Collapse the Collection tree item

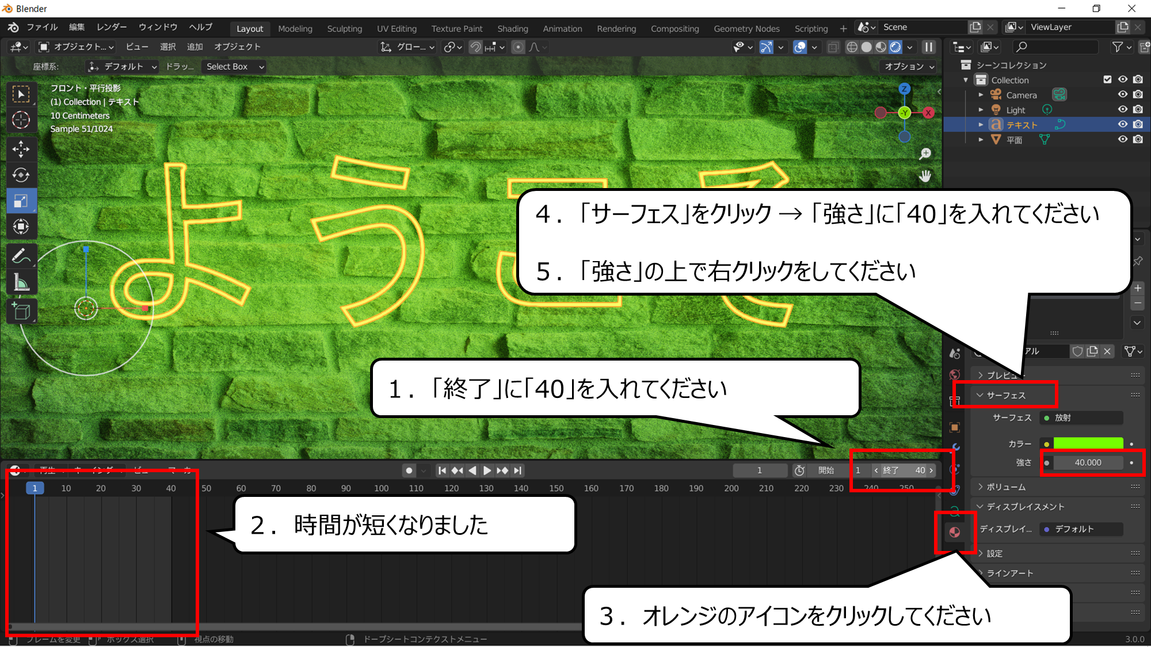click(x=966, y=80)
